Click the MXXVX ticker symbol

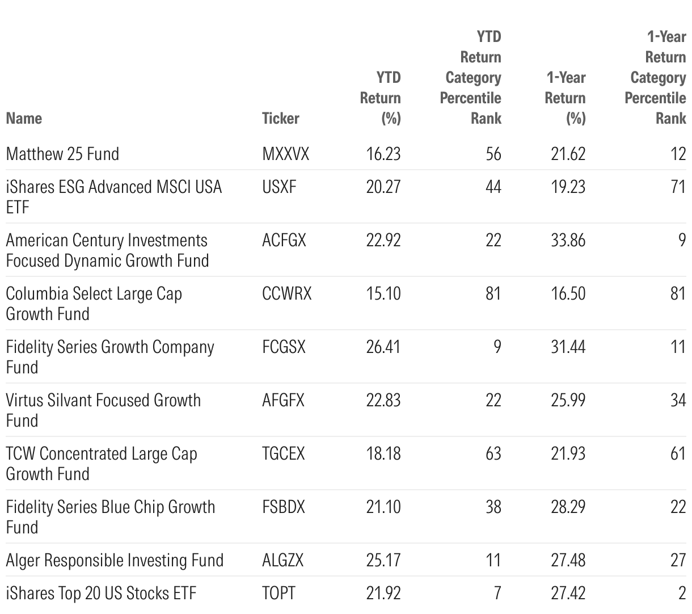tap(286, 154)
